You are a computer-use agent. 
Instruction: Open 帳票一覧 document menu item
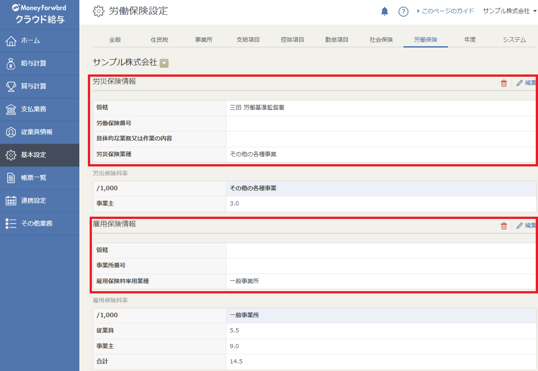(39, 178)
